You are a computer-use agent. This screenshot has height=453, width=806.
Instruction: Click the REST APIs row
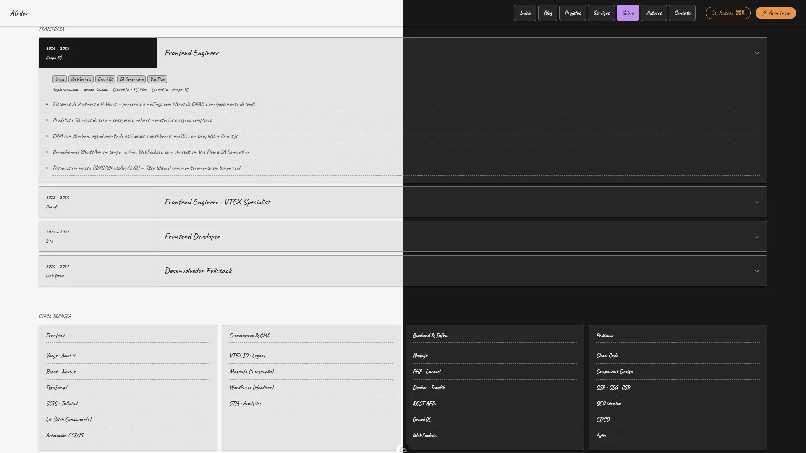495,403
